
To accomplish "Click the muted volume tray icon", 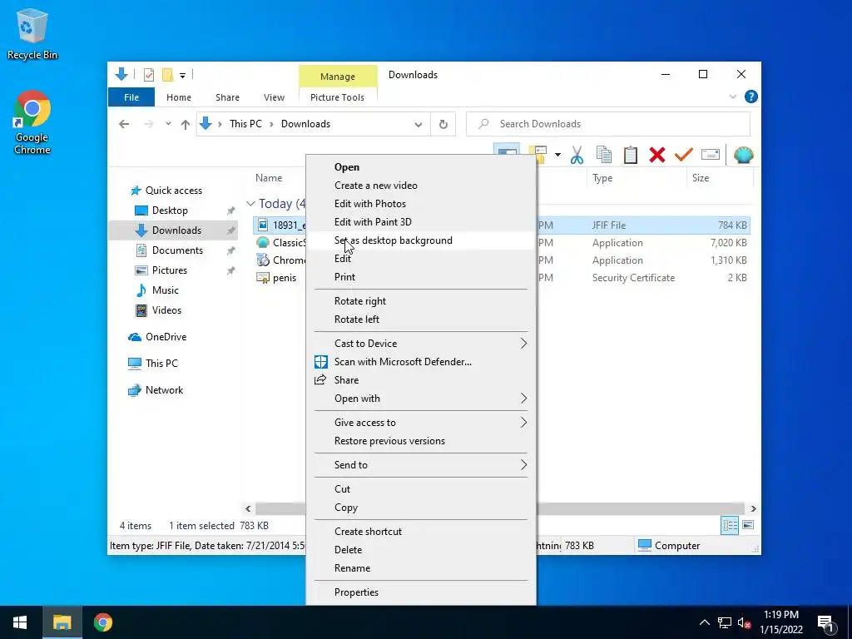I will (744, 622).
